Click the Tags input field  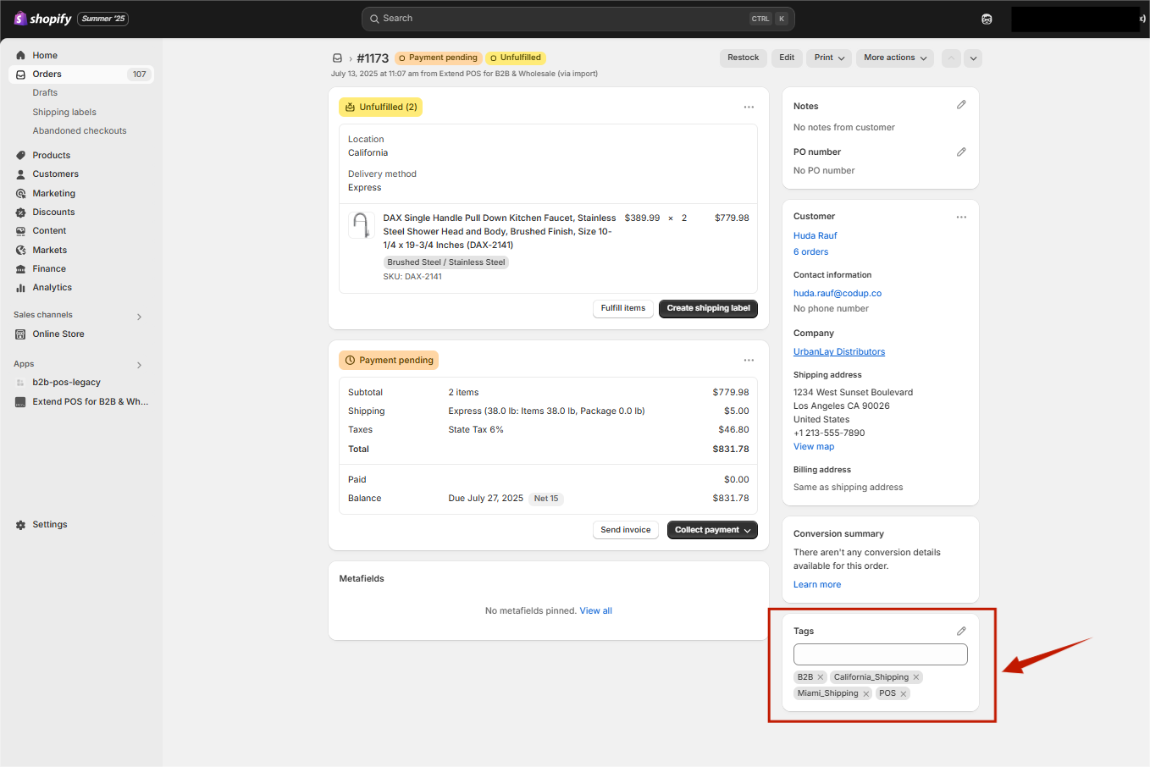tap(881, 654)
